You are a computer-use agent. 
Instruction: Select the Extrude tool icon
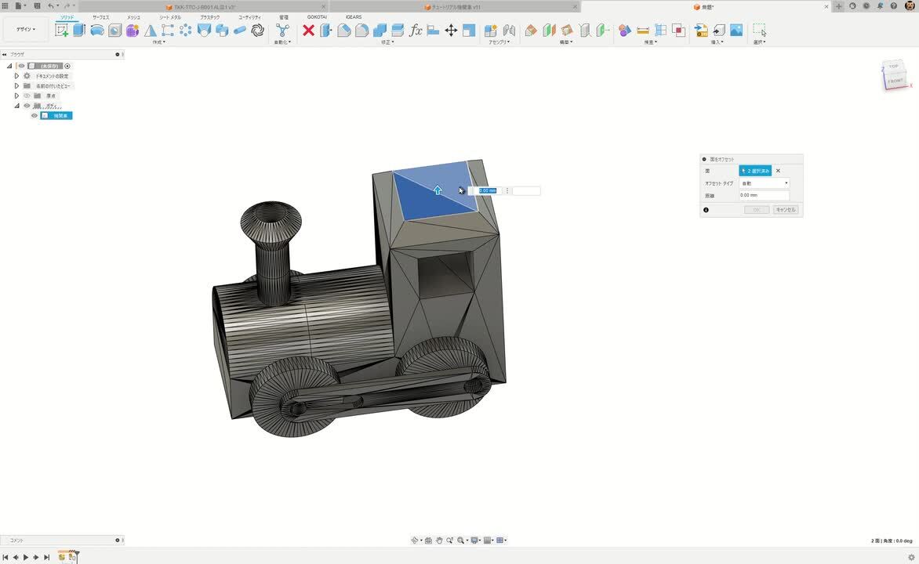79,31
